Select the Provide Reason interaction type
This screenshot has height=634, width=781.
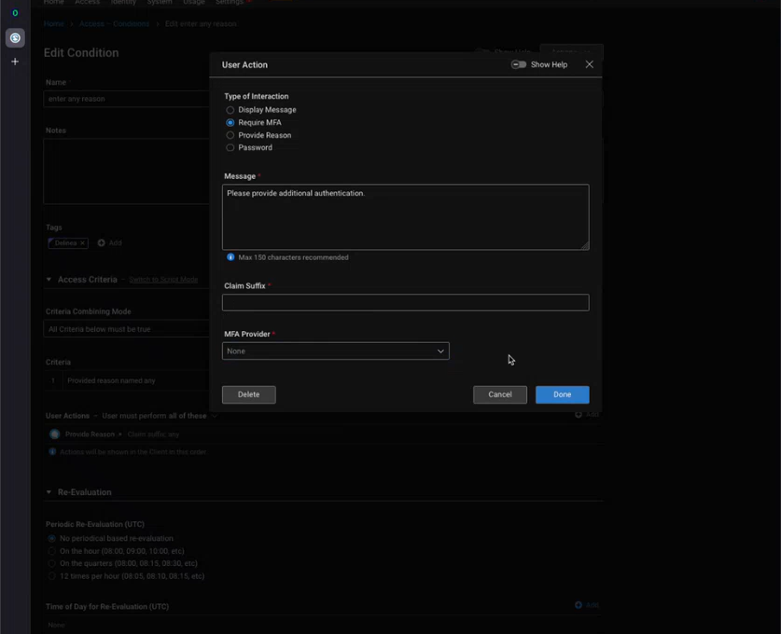pyautogui.click(x=230, y=135)
